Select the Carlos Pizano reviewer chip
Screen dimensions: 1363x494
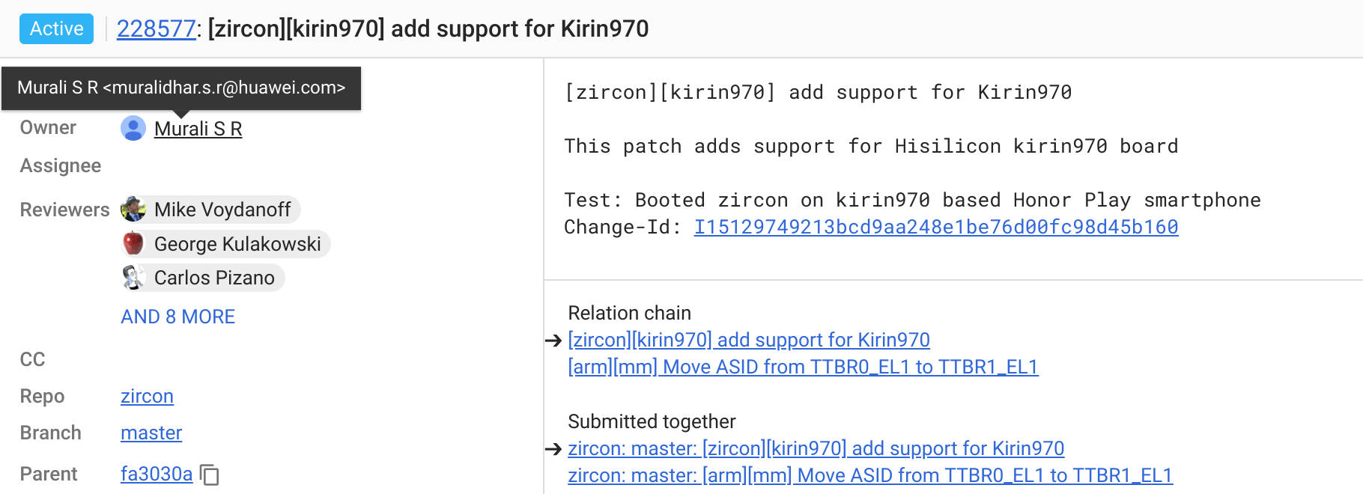[x=214, y=278]
